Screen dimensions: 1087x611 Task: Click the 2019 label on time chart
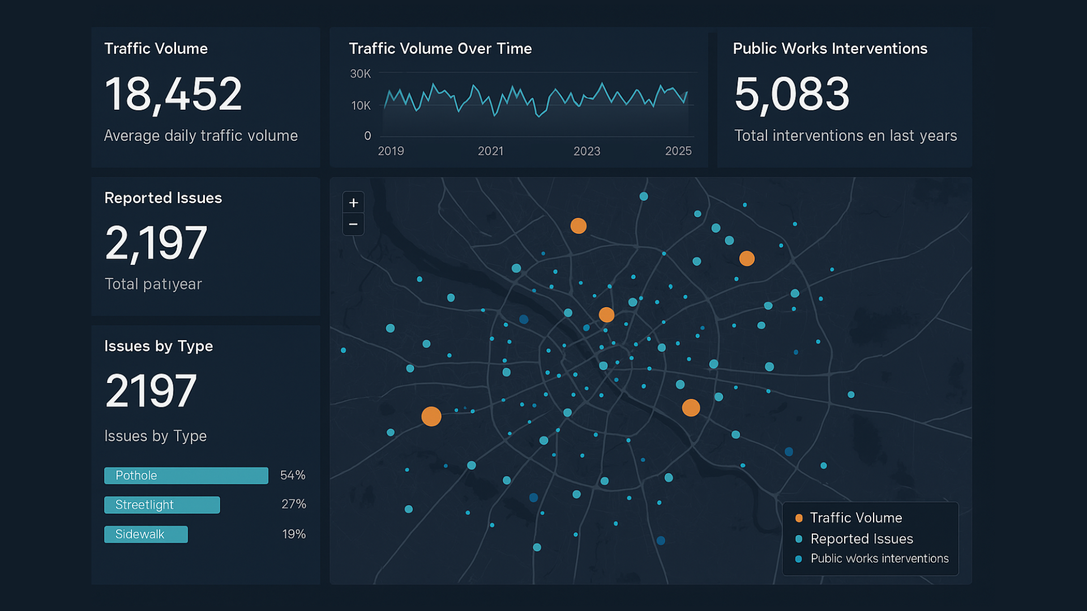(x=391, y=151)
